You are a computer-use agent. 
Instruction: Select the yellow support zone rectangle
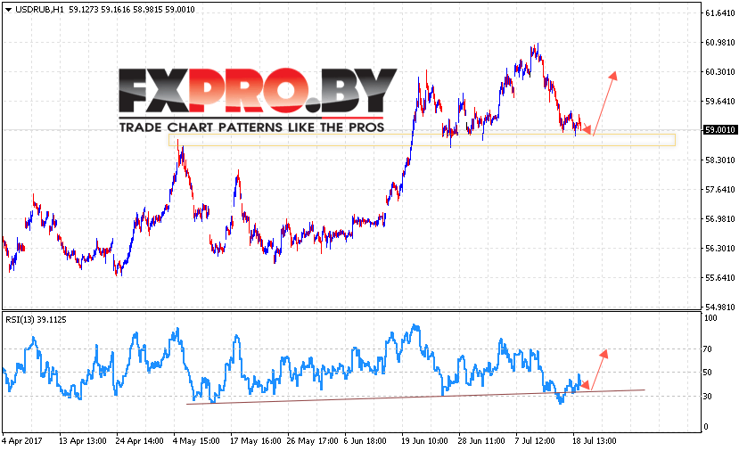pyautogui.click(x=422, y=140)
